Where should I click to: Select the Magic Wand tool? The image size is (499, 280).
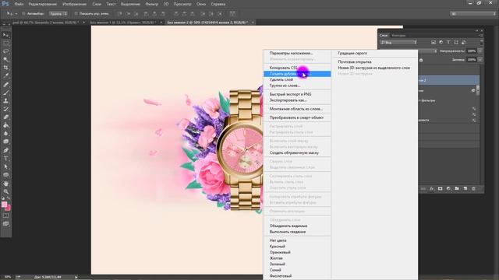5,59
